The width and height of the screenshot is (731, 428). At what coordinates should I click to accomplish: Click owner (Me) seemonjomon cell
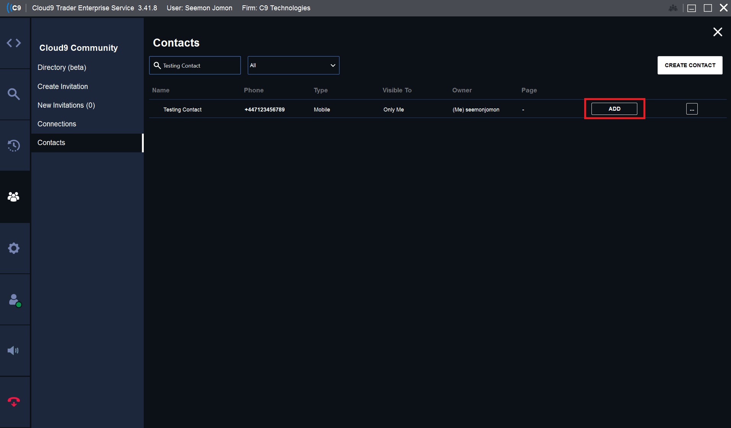pyautogui.click(x=476, y=110)
